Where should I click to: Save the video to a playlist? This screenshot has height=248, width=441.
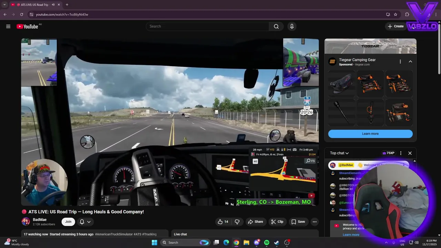pyautogui.click(x=298, y=222)
